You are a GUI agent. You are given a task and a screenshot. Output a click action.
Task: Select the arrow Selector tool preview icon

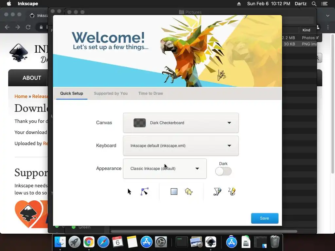tap(129, 192)
